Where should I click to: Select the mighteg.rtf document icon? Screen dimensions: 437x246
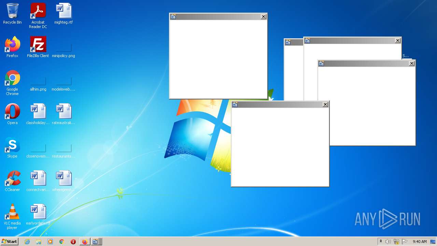click(64, 14)
